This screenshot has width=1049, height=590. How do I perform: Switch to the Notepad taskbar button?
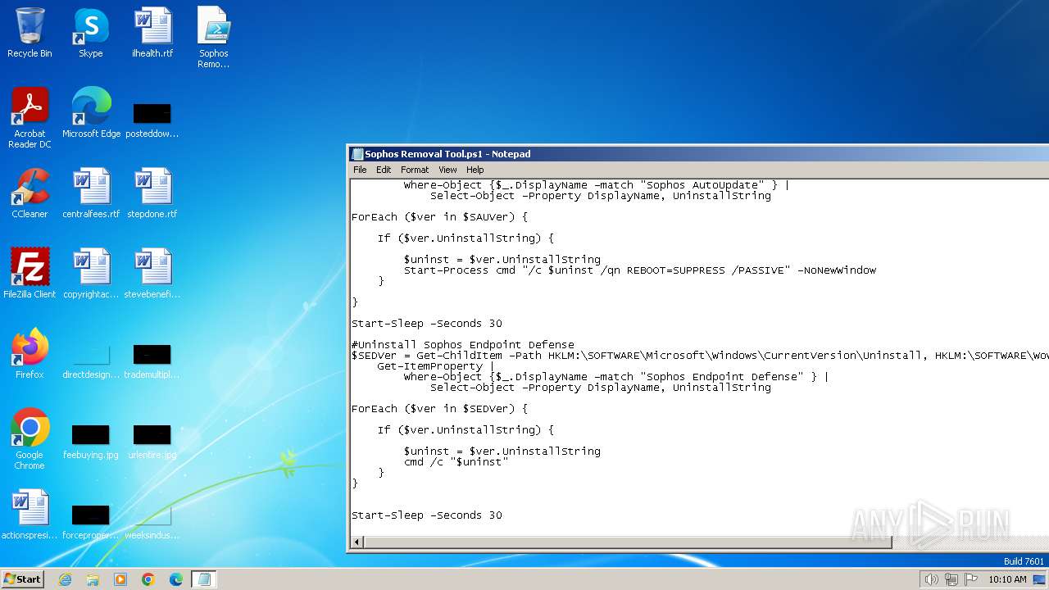(204, 579)
